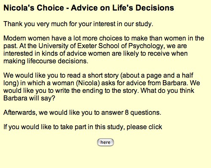The width and height of the screenshot is (211, 168).
Task: Click the words 'What do you think'
Action: (168, 91)
